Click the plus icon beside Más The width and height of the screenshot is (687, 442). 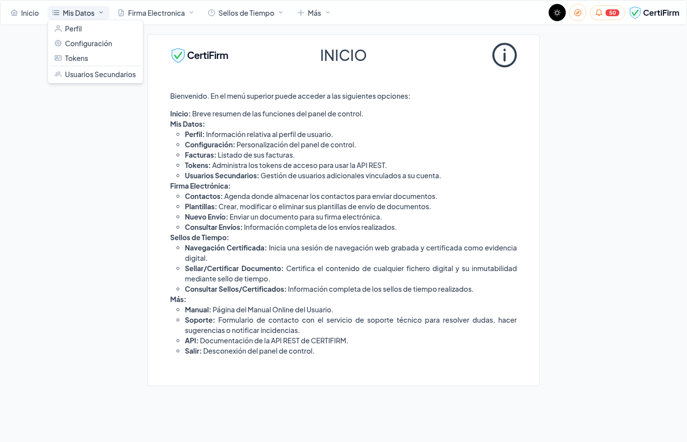point(301,13)
